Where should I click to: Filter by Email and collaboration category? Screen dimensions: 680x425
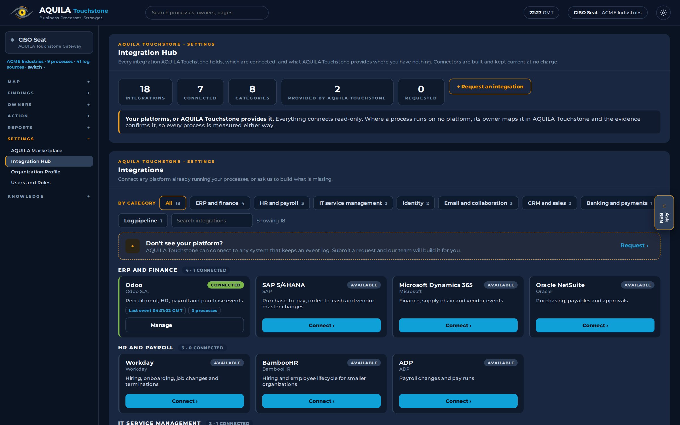478,203
